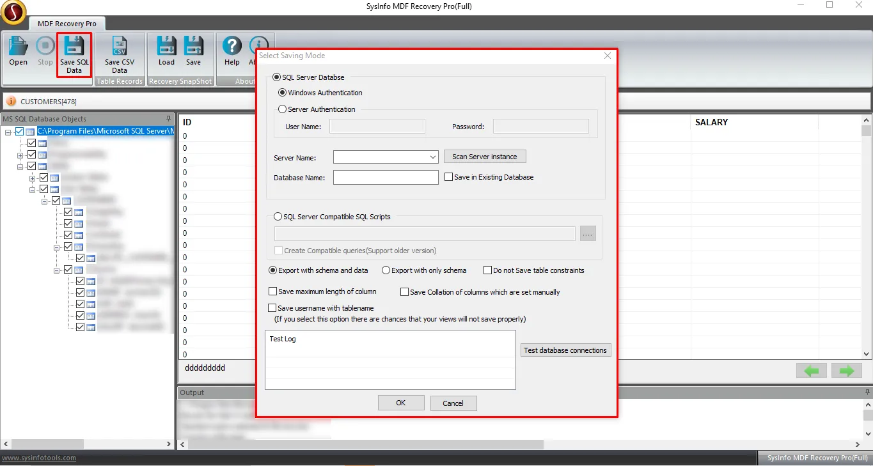The image size is (873, 466).
Task: Enable Save username with tablename
Action: pyautogui.click(x=273, y=308)
